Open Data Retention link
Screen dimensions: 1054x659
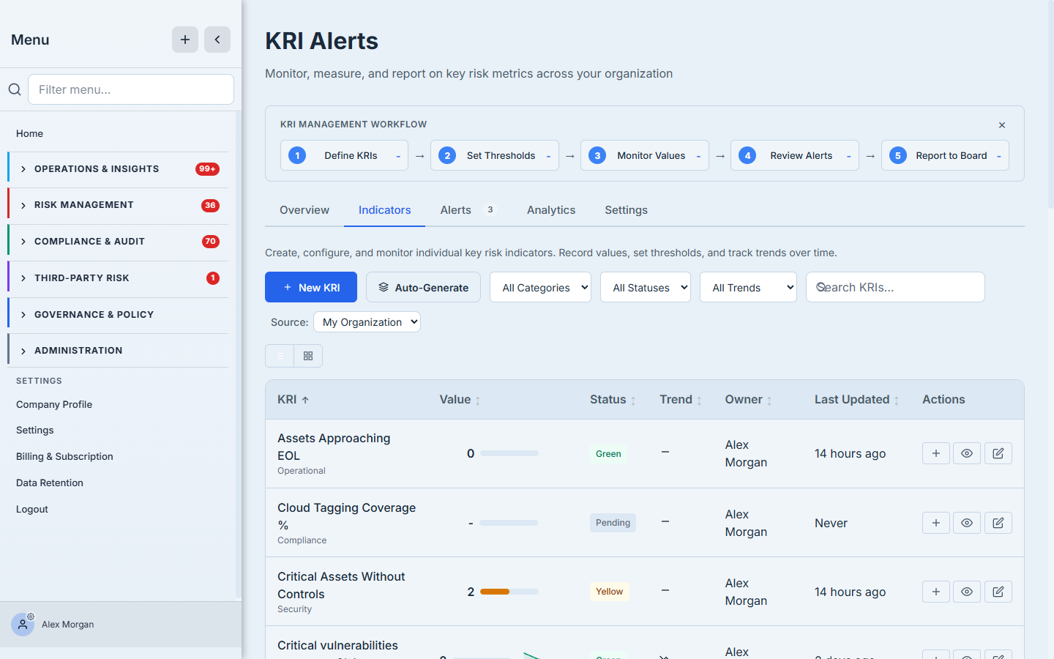tap(50, 483)
